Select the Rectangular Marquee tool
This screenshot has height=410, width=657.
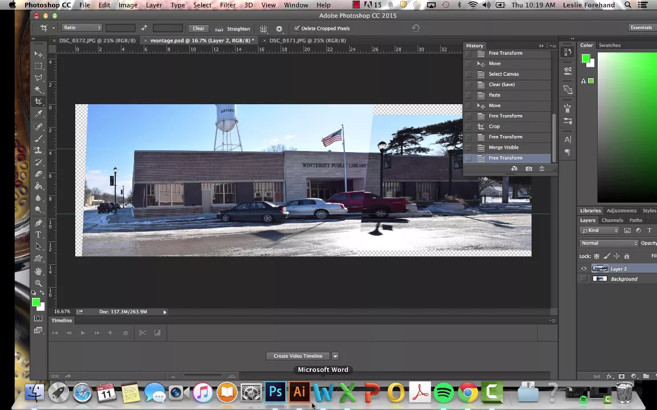pos(38,66)
